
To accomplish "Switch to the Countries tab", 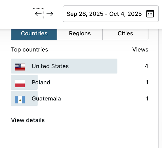I will [x=34, y=34].
